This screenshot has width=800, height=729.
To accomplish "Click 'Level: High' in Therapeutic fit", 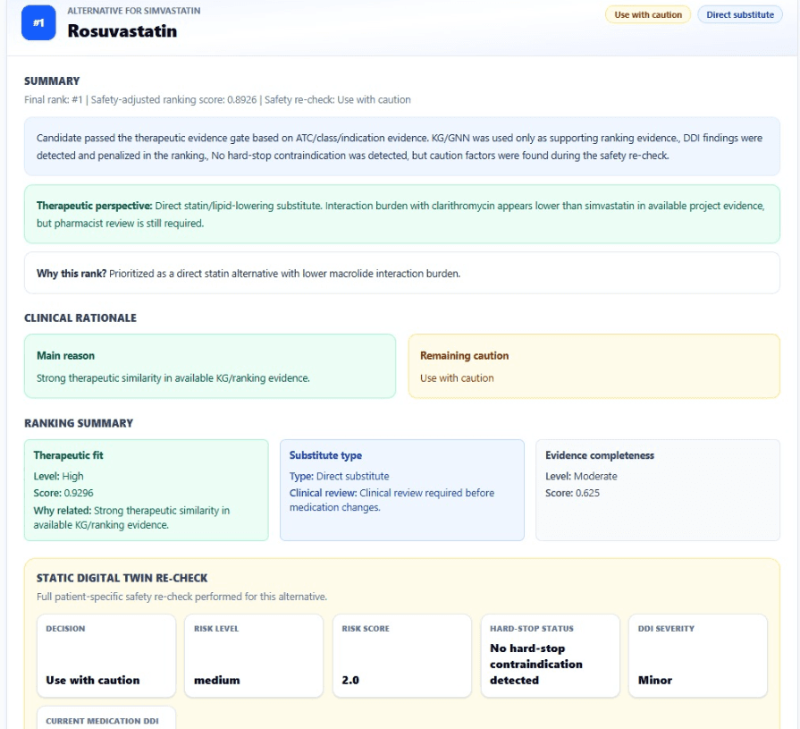I will pyautogui.click(x=59, y=476).
